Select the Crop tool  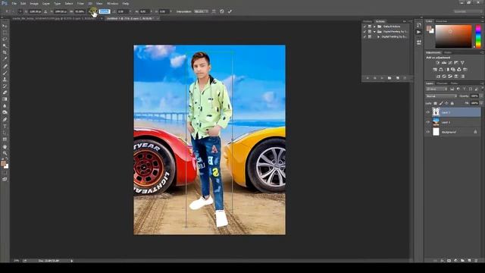click(5, 52)
